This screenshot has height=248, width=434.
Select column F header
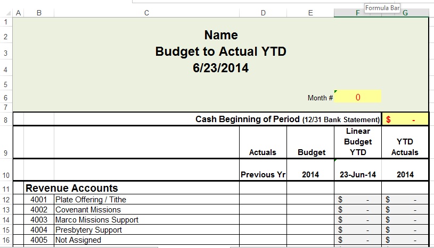click(358, 13)
